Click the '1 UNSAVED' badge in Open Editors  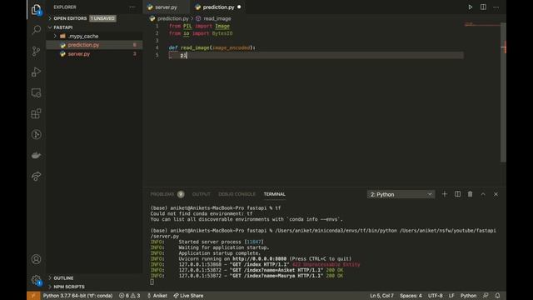click(102, 18)
